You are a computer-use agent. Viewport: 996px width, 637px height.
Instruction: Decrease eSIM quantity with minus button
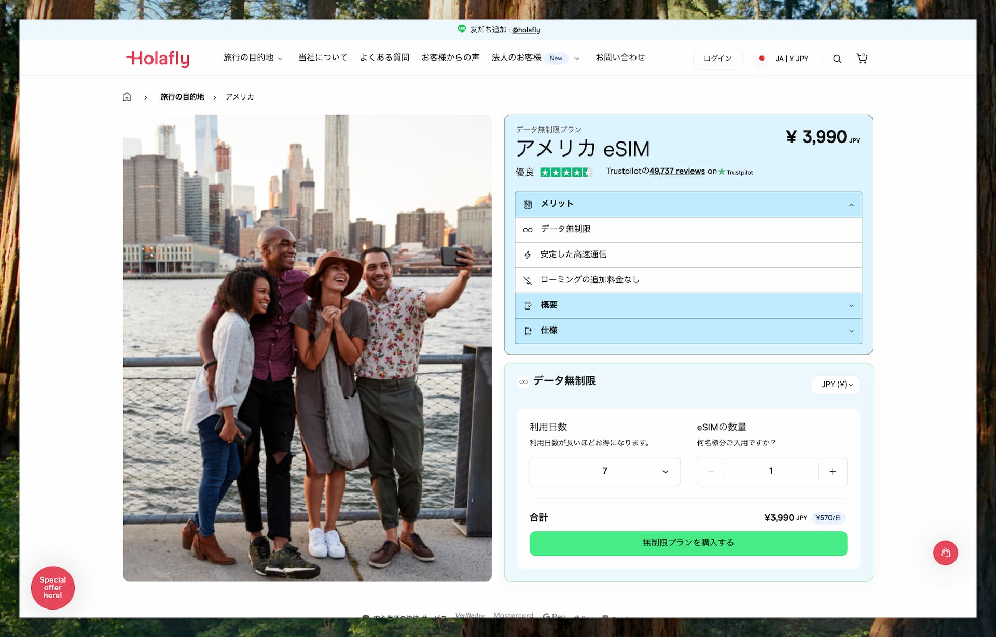click(711, 471)
